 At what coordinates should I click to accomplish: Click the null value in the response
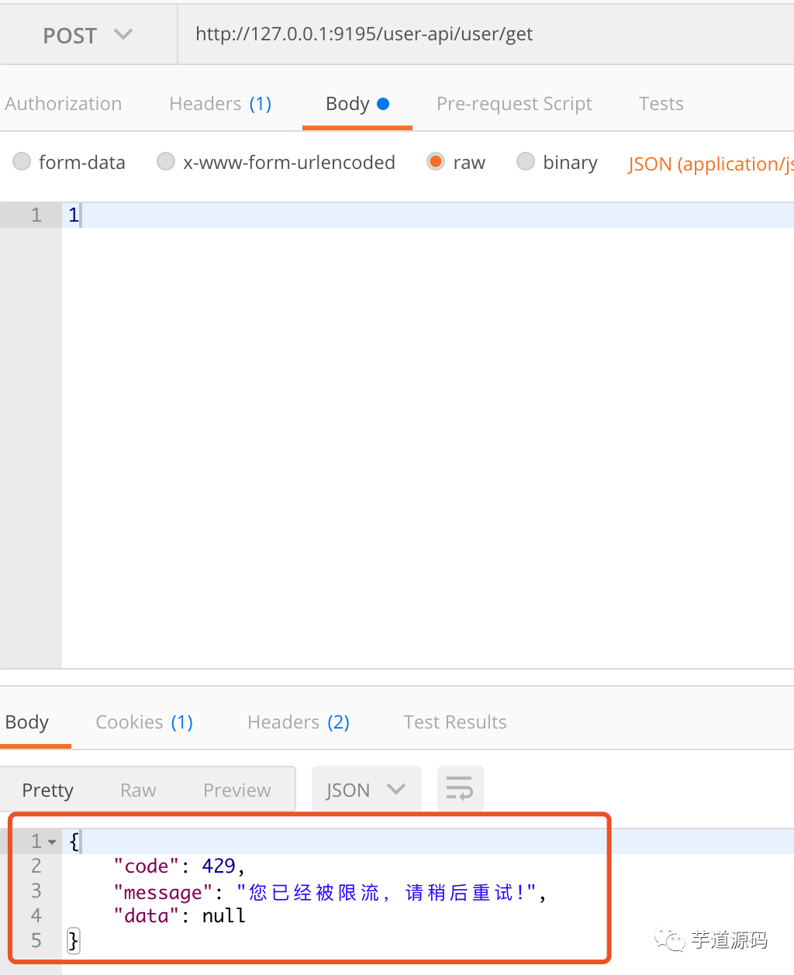coord(224,916)
